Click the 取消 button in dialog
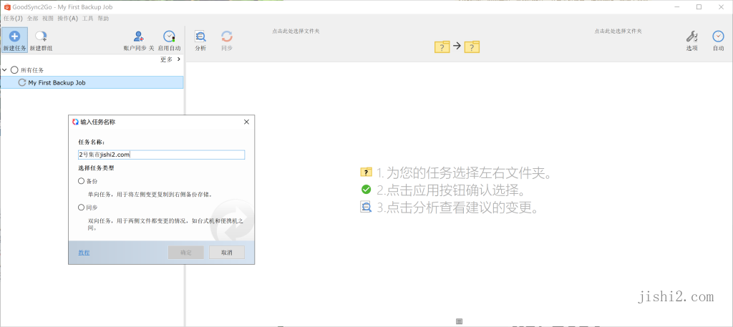Image resolution: width=733 pixels, height=327 pixels. (x=227, y=253)
